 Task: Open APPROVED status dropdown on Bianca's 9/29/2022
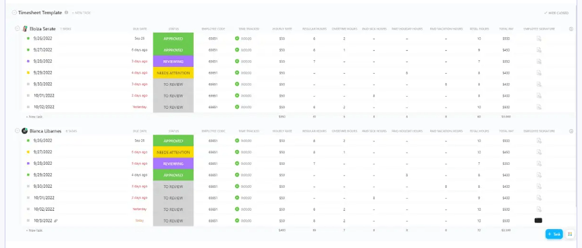tap(174, 175)
